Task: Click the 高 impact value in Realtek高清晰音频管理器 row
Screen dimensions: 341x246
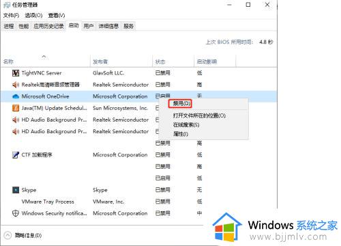Action: [x=199, y=85]
